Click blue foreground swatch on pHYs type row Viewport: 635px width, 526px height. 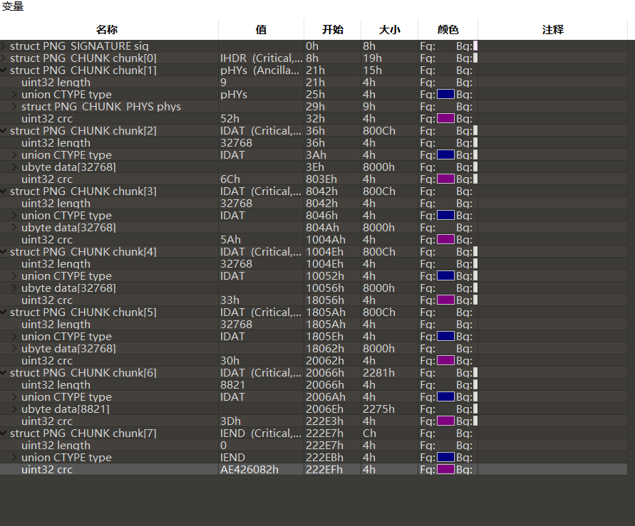click(x=445, y=95)
